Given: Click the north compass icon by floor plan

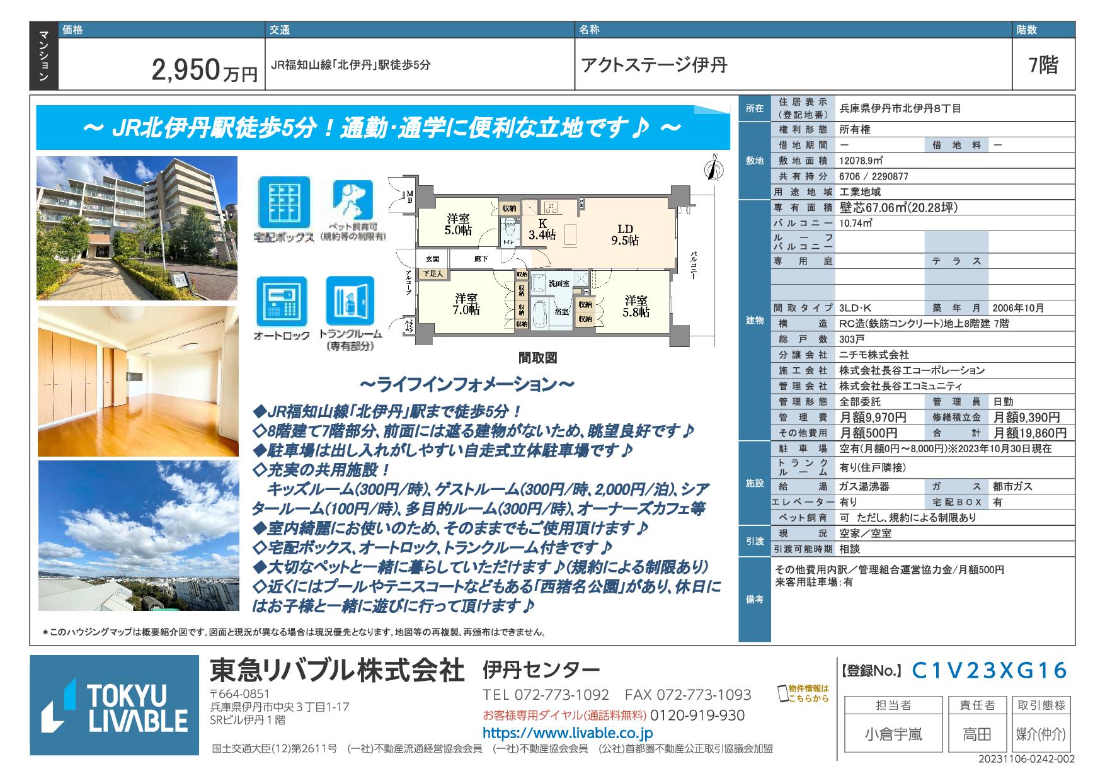Looking at the screenshot, I should click(713, 169).
